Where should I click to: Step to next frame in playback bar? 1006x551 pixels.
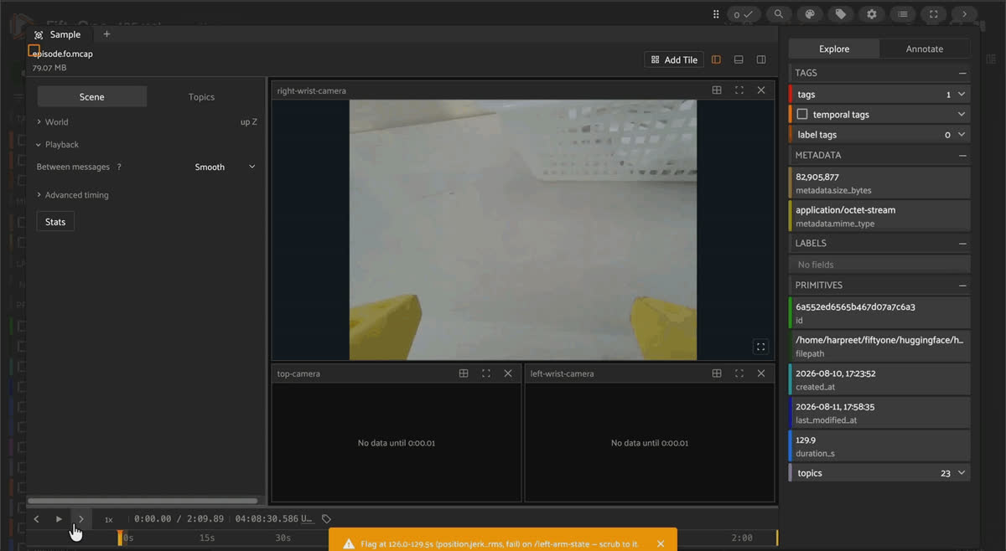coord(80,519)
